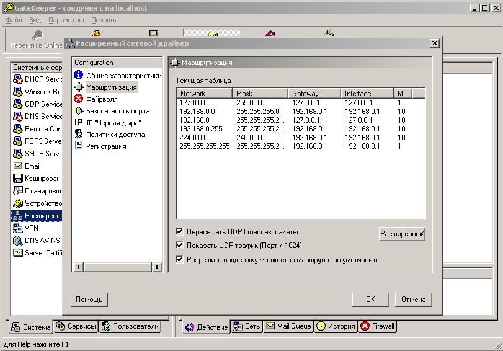Click the left arrow of Configuration scrollbar

point(79,267)
